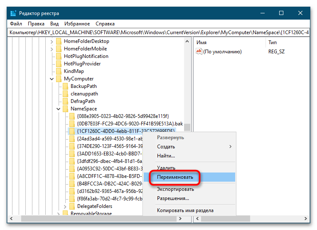Click the KindMap folder icon
Screen dimensions: 317x230
click(x=59, y=71)
